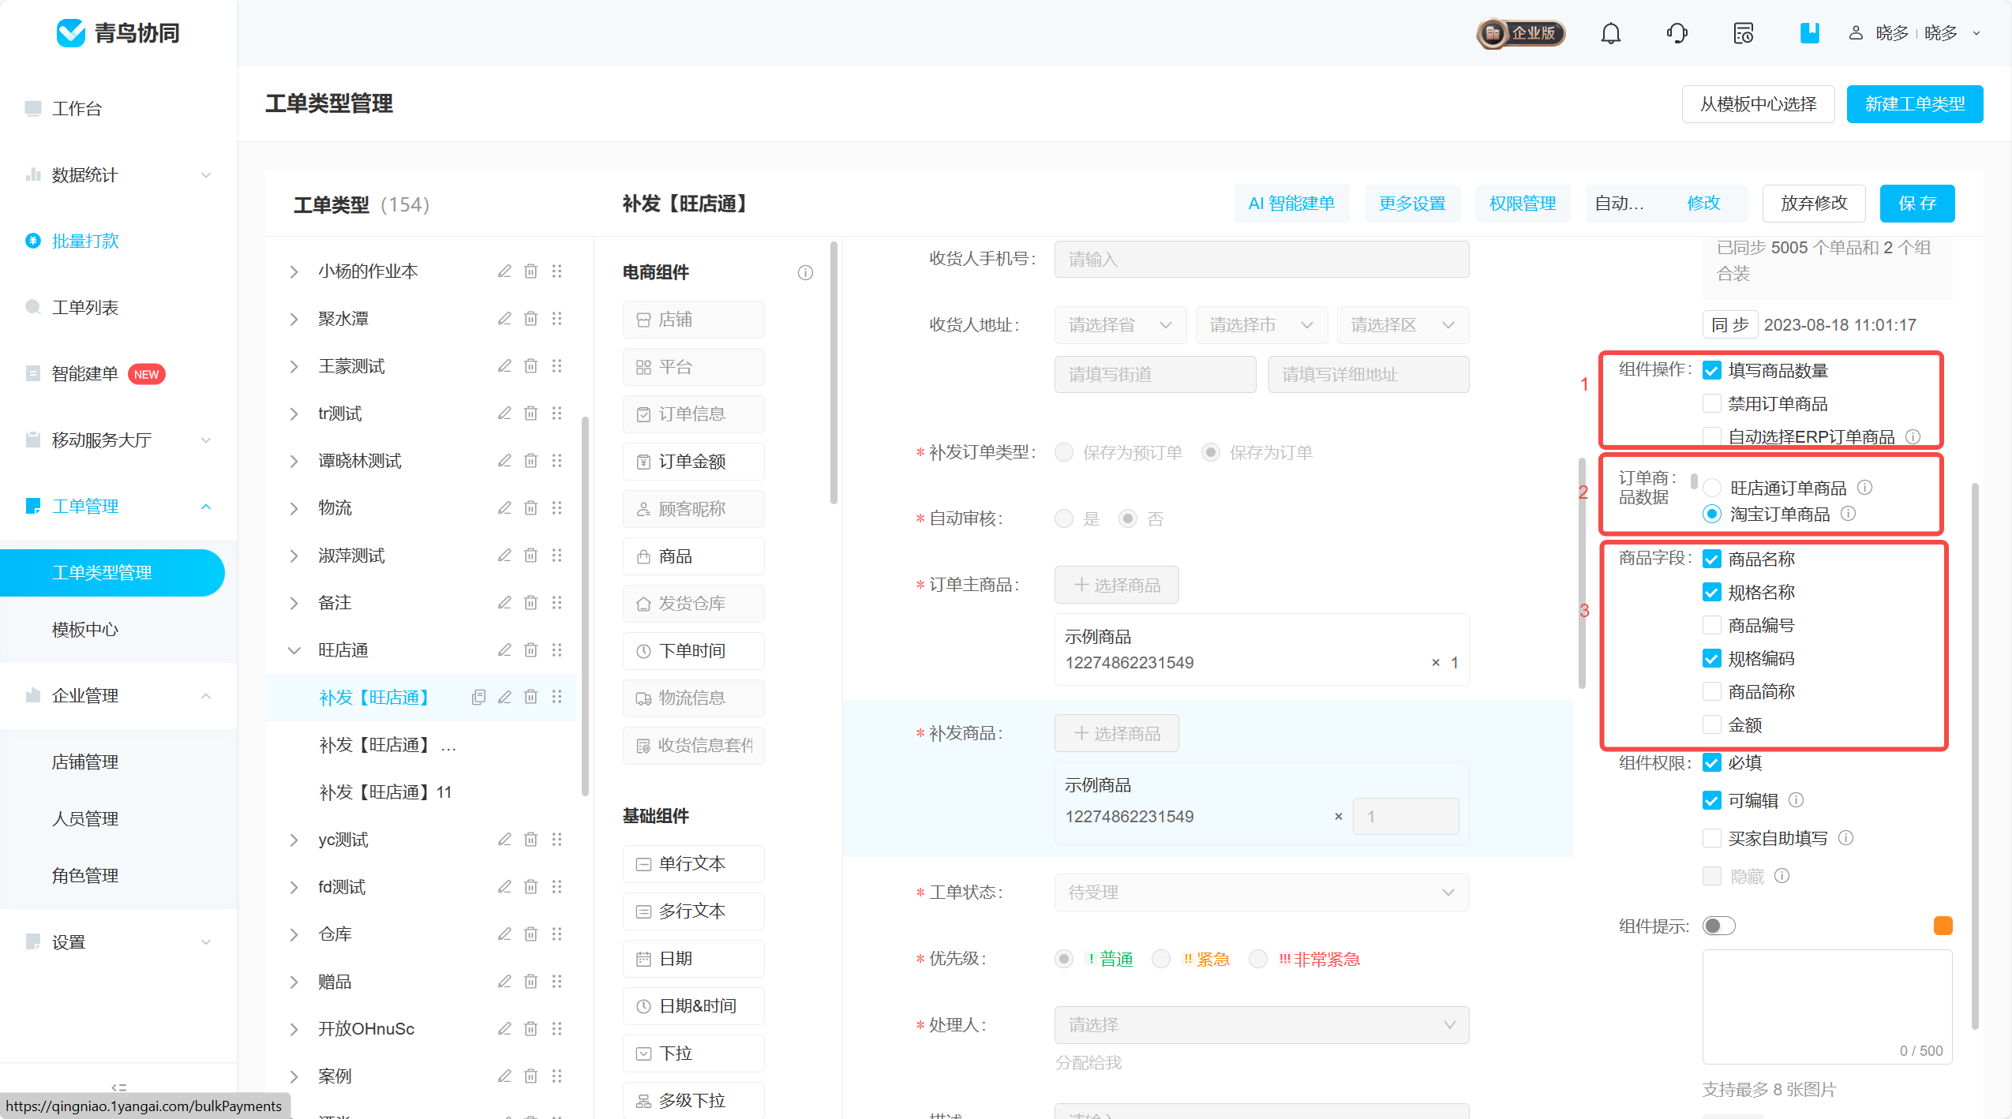Expand 数据统计 sidebar menu

pos(118,175)
